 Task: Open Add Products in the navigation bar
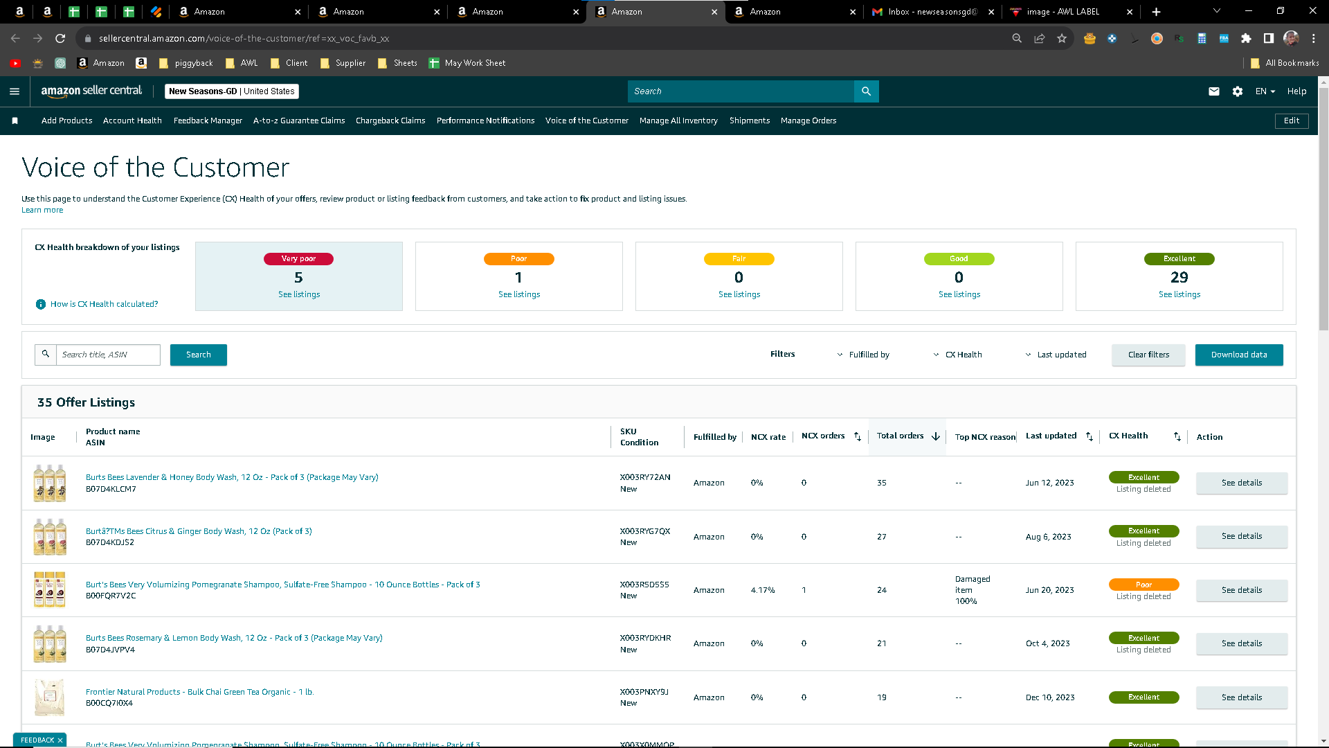click(x=66, y=121)
